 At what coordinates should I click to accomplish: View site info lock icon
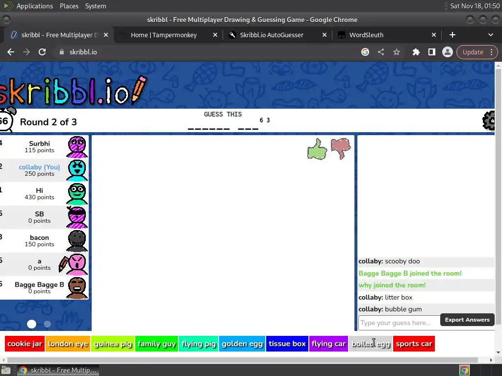(x=62, y=52)
